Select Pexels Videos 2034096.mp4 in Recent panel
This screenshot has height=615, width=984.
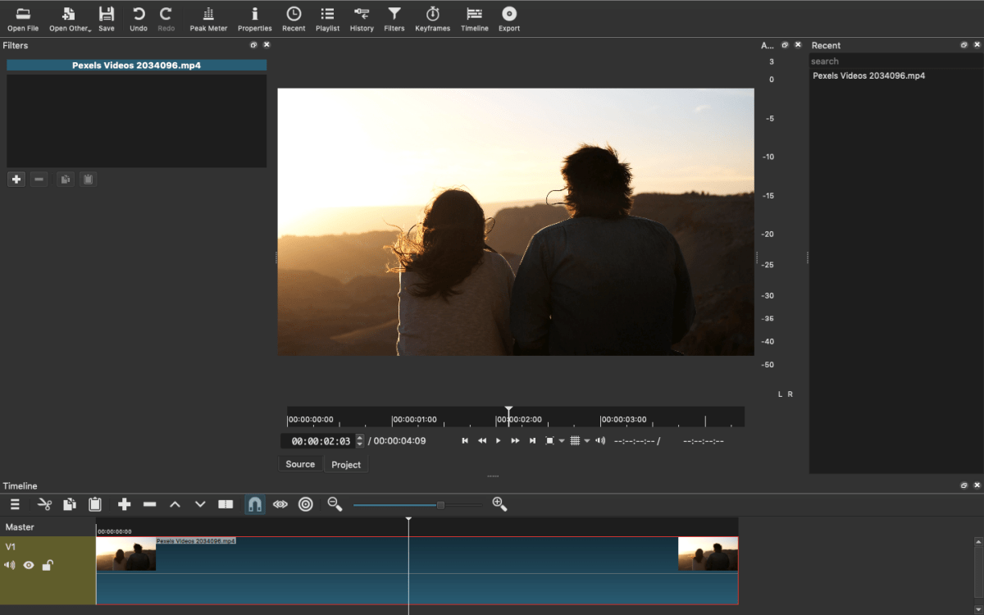pyautogui.click(x=868, y=75)
